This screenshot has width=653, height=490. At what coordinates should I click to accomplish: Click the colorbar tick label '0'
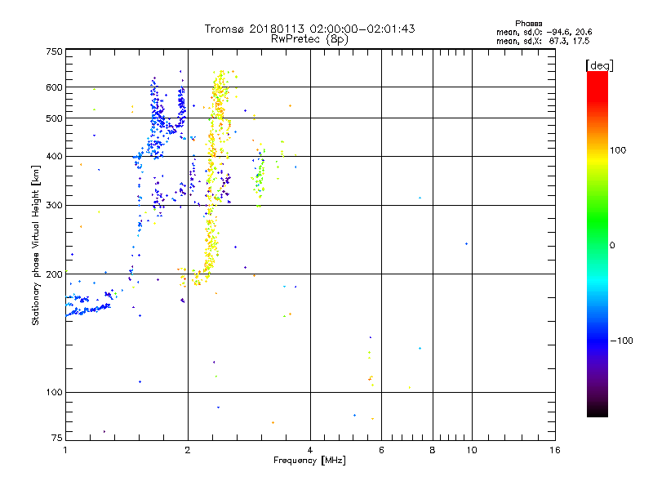612,246
